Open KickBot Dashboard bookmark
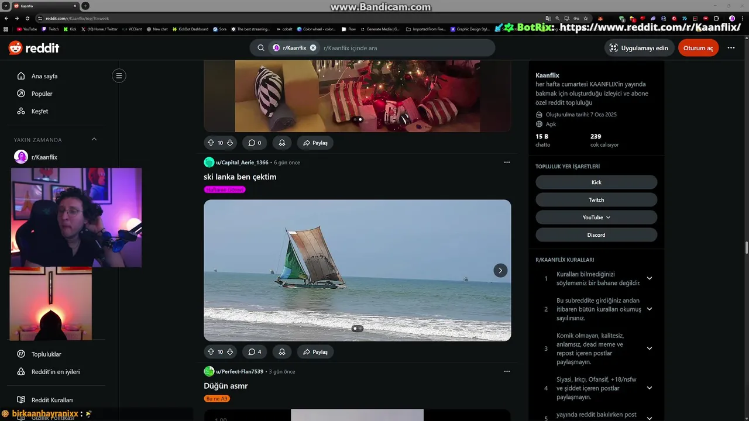The height and width of the screenshot is (421, 749). tap(191, 29)
